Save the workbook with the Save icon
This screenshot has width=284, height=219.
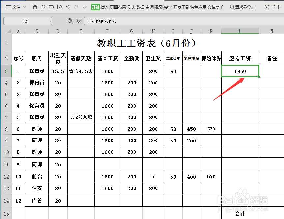tap(35, 6)
